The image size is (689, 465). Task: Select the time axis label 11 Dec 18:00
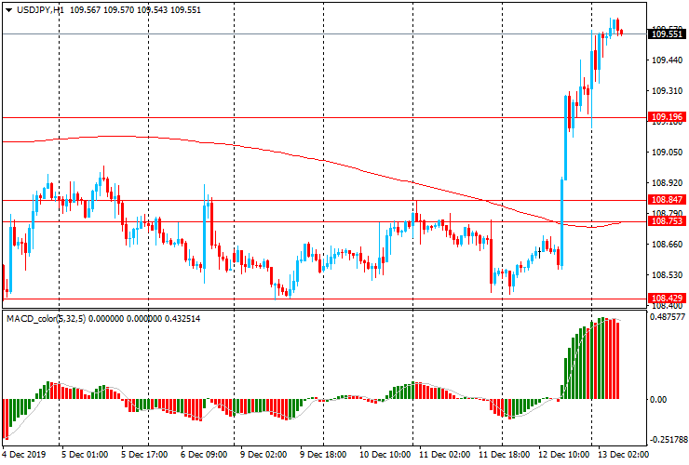pyautogui.click(x=504, y=455)
